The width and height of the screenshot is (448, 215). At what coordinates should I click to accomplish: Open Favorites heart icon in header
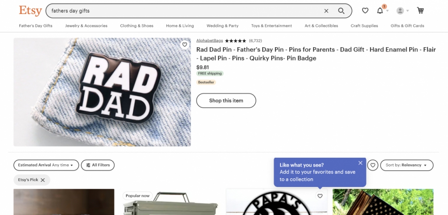[365, 10]
